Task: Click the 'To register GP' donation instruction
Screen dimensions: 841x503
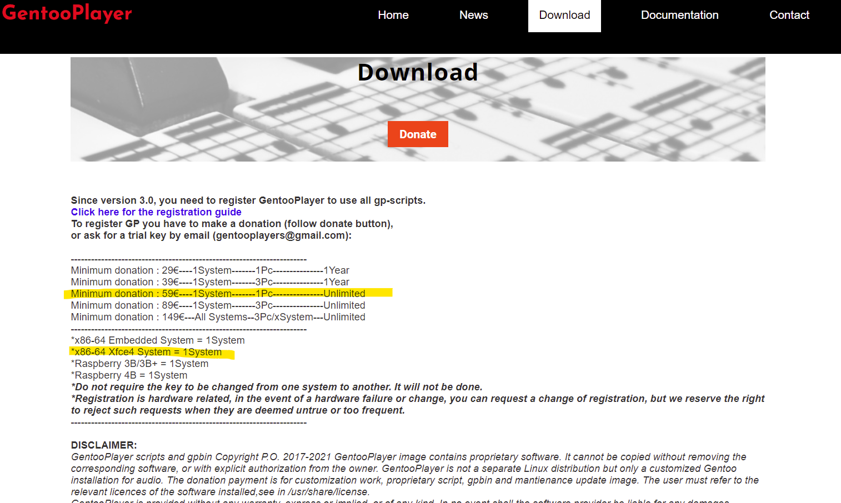Action: pos(232,224)
